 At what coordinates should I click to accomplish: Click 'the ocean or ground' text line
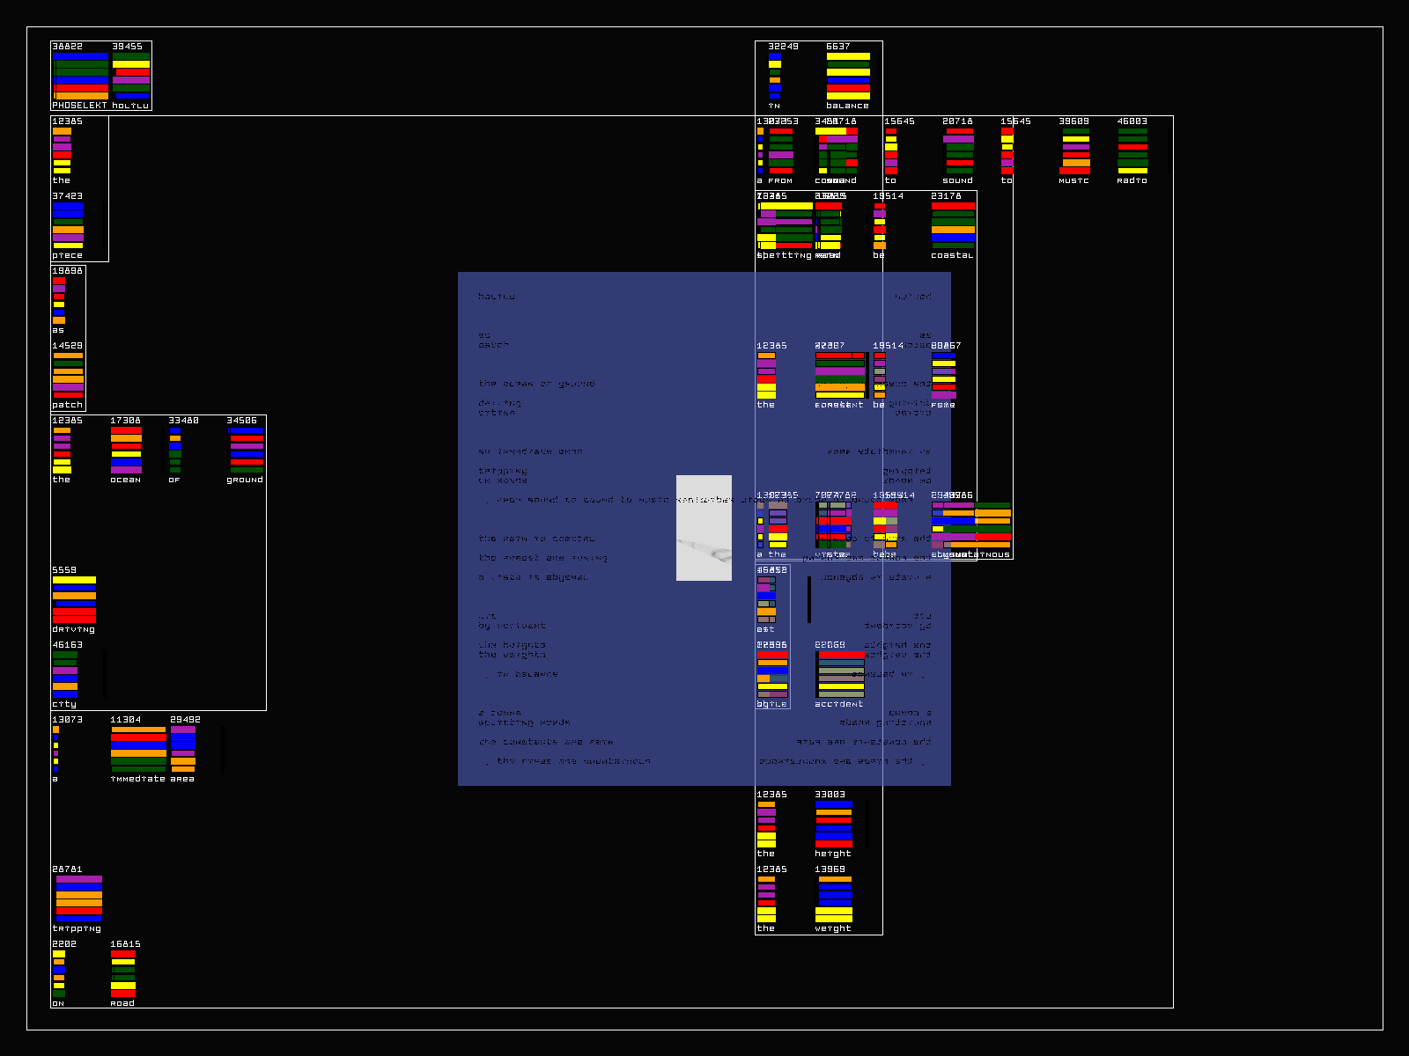point(536,384)
